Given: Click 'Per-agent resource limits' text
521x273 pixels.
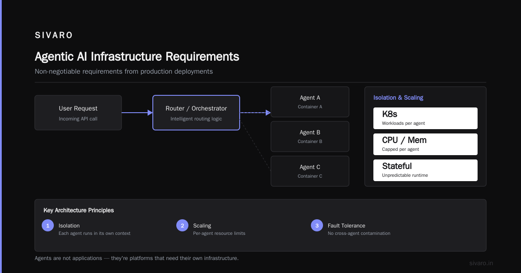Looking at the screenshot, I should [219, 233].
